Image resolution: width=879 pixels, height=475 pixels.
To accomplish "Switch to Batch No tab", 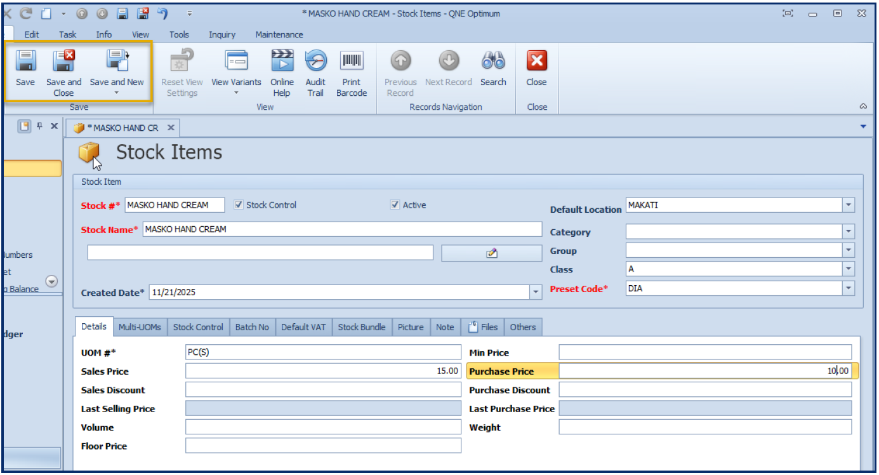I will point(252,327).
